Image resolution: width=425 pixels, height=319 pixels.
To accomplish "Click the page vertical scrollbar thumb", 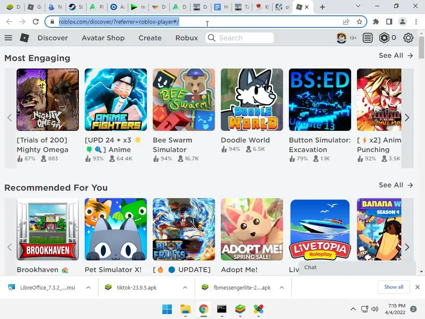I will point(421,47).
